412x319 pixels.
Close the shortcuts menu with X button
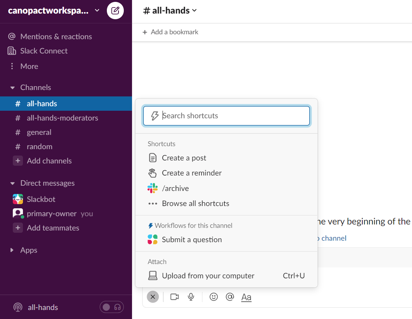click(x=153, y=297)
